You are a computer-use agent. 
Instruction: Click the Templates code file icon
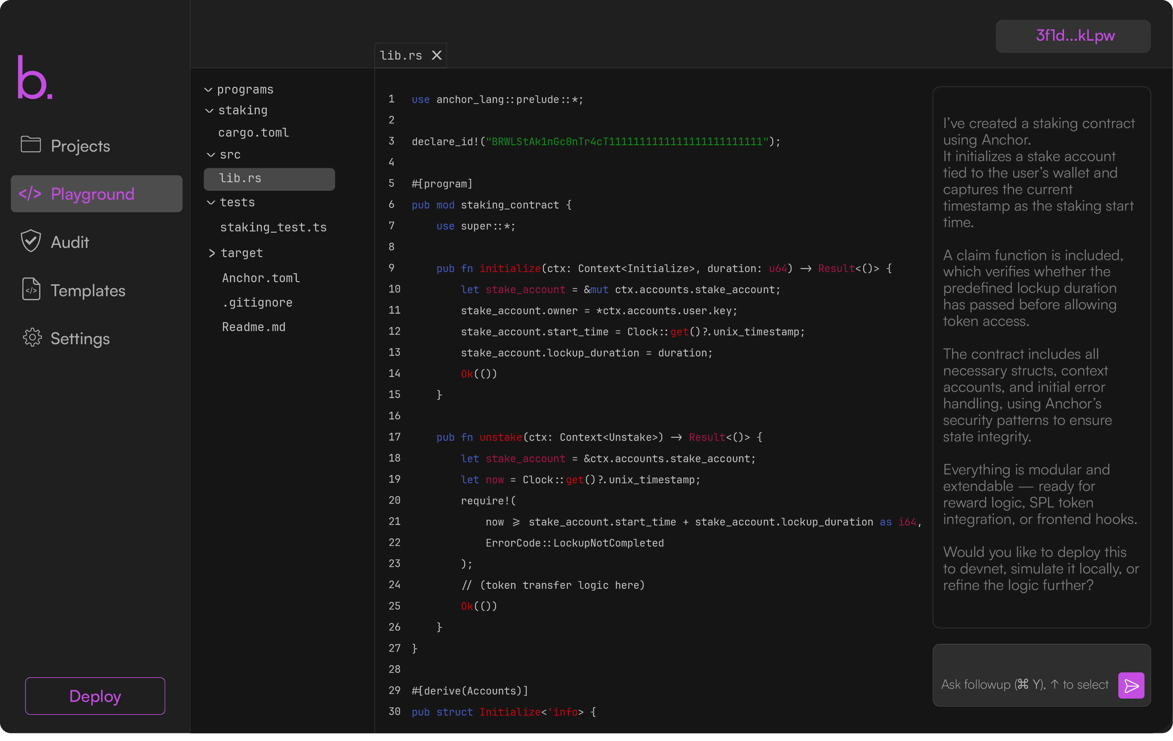31,289
